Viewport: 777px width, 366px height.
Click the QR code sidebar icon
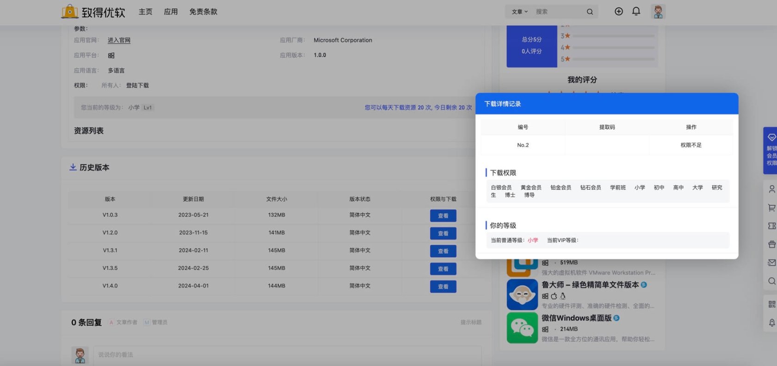pos(771,304)
